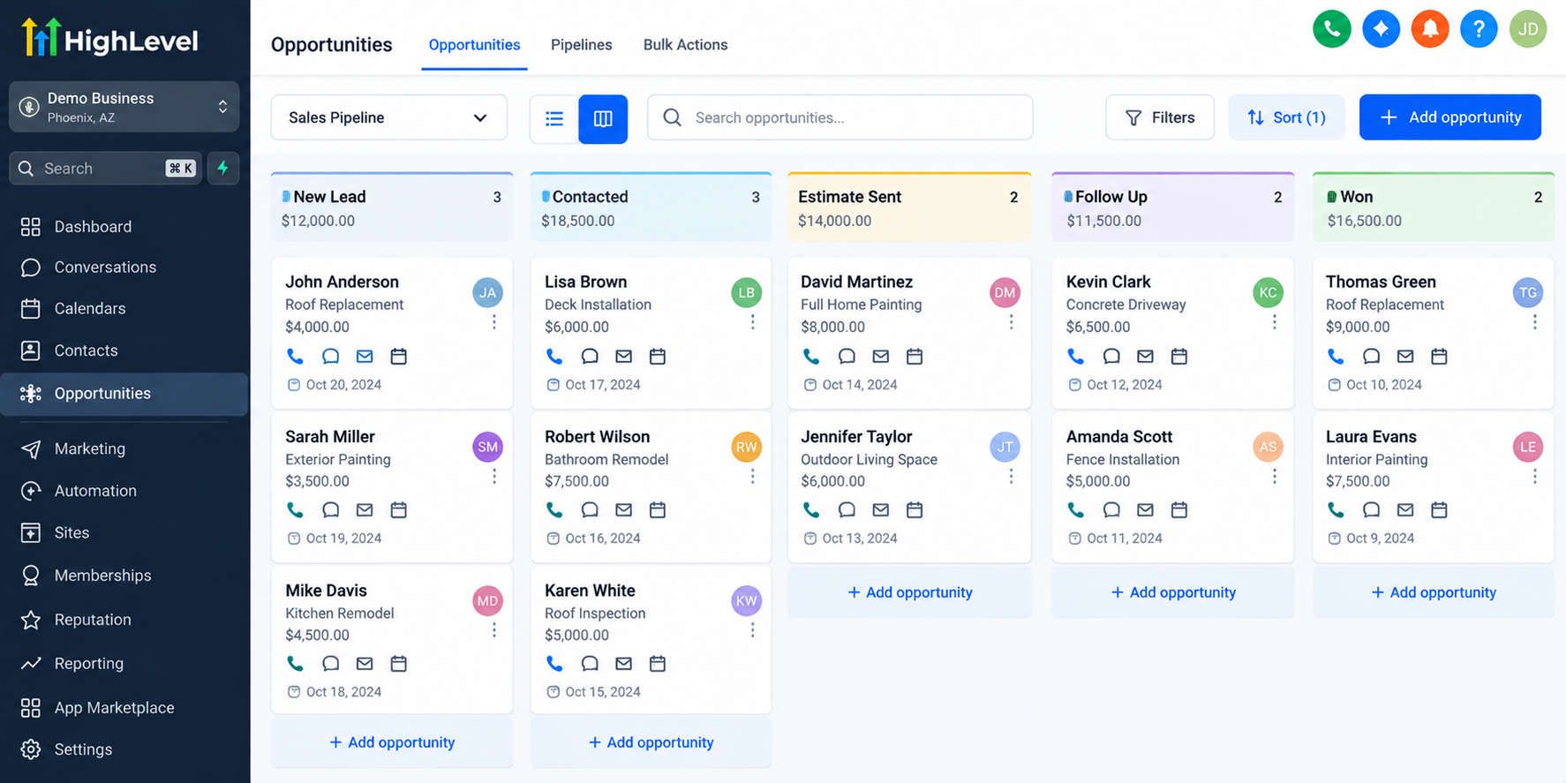Open the Filters button
Viewport: 1566px width, 783px height.
[1160, 117]
